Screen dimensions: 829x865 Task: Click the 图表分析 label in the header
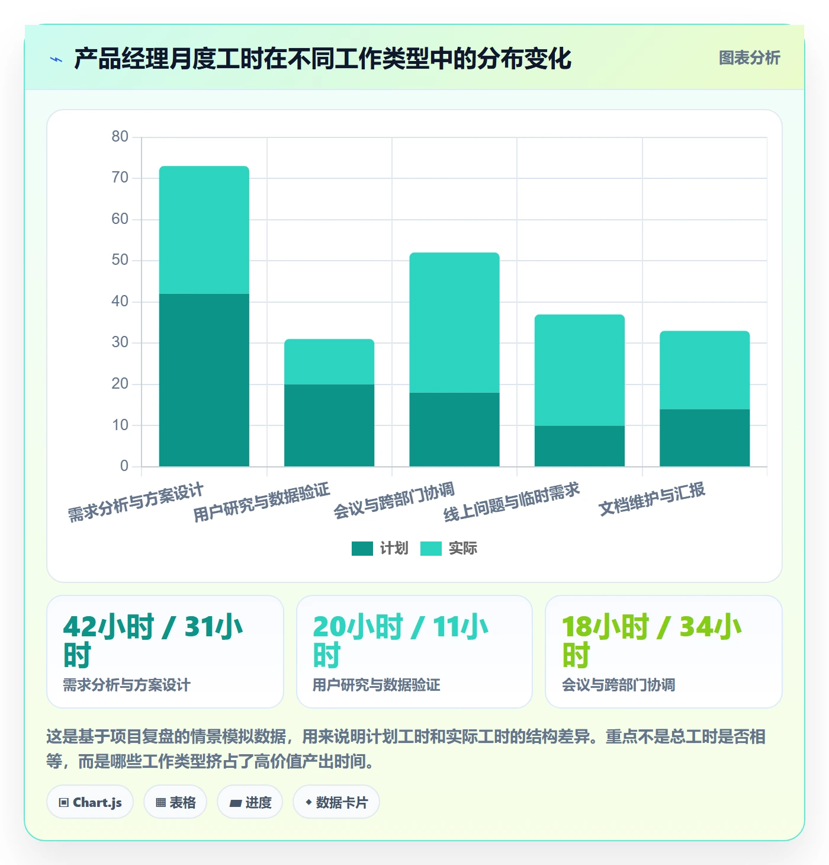coord(749,58)
